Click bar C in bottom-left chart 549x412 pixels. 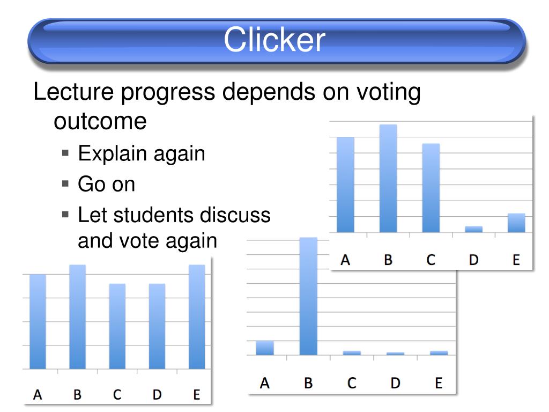click(117, 326)
